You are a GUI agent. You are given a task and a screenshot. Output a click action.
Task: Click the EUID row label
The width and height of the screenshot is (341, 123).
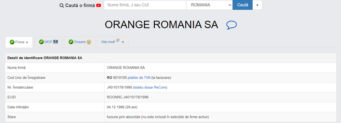pos(12,97)
